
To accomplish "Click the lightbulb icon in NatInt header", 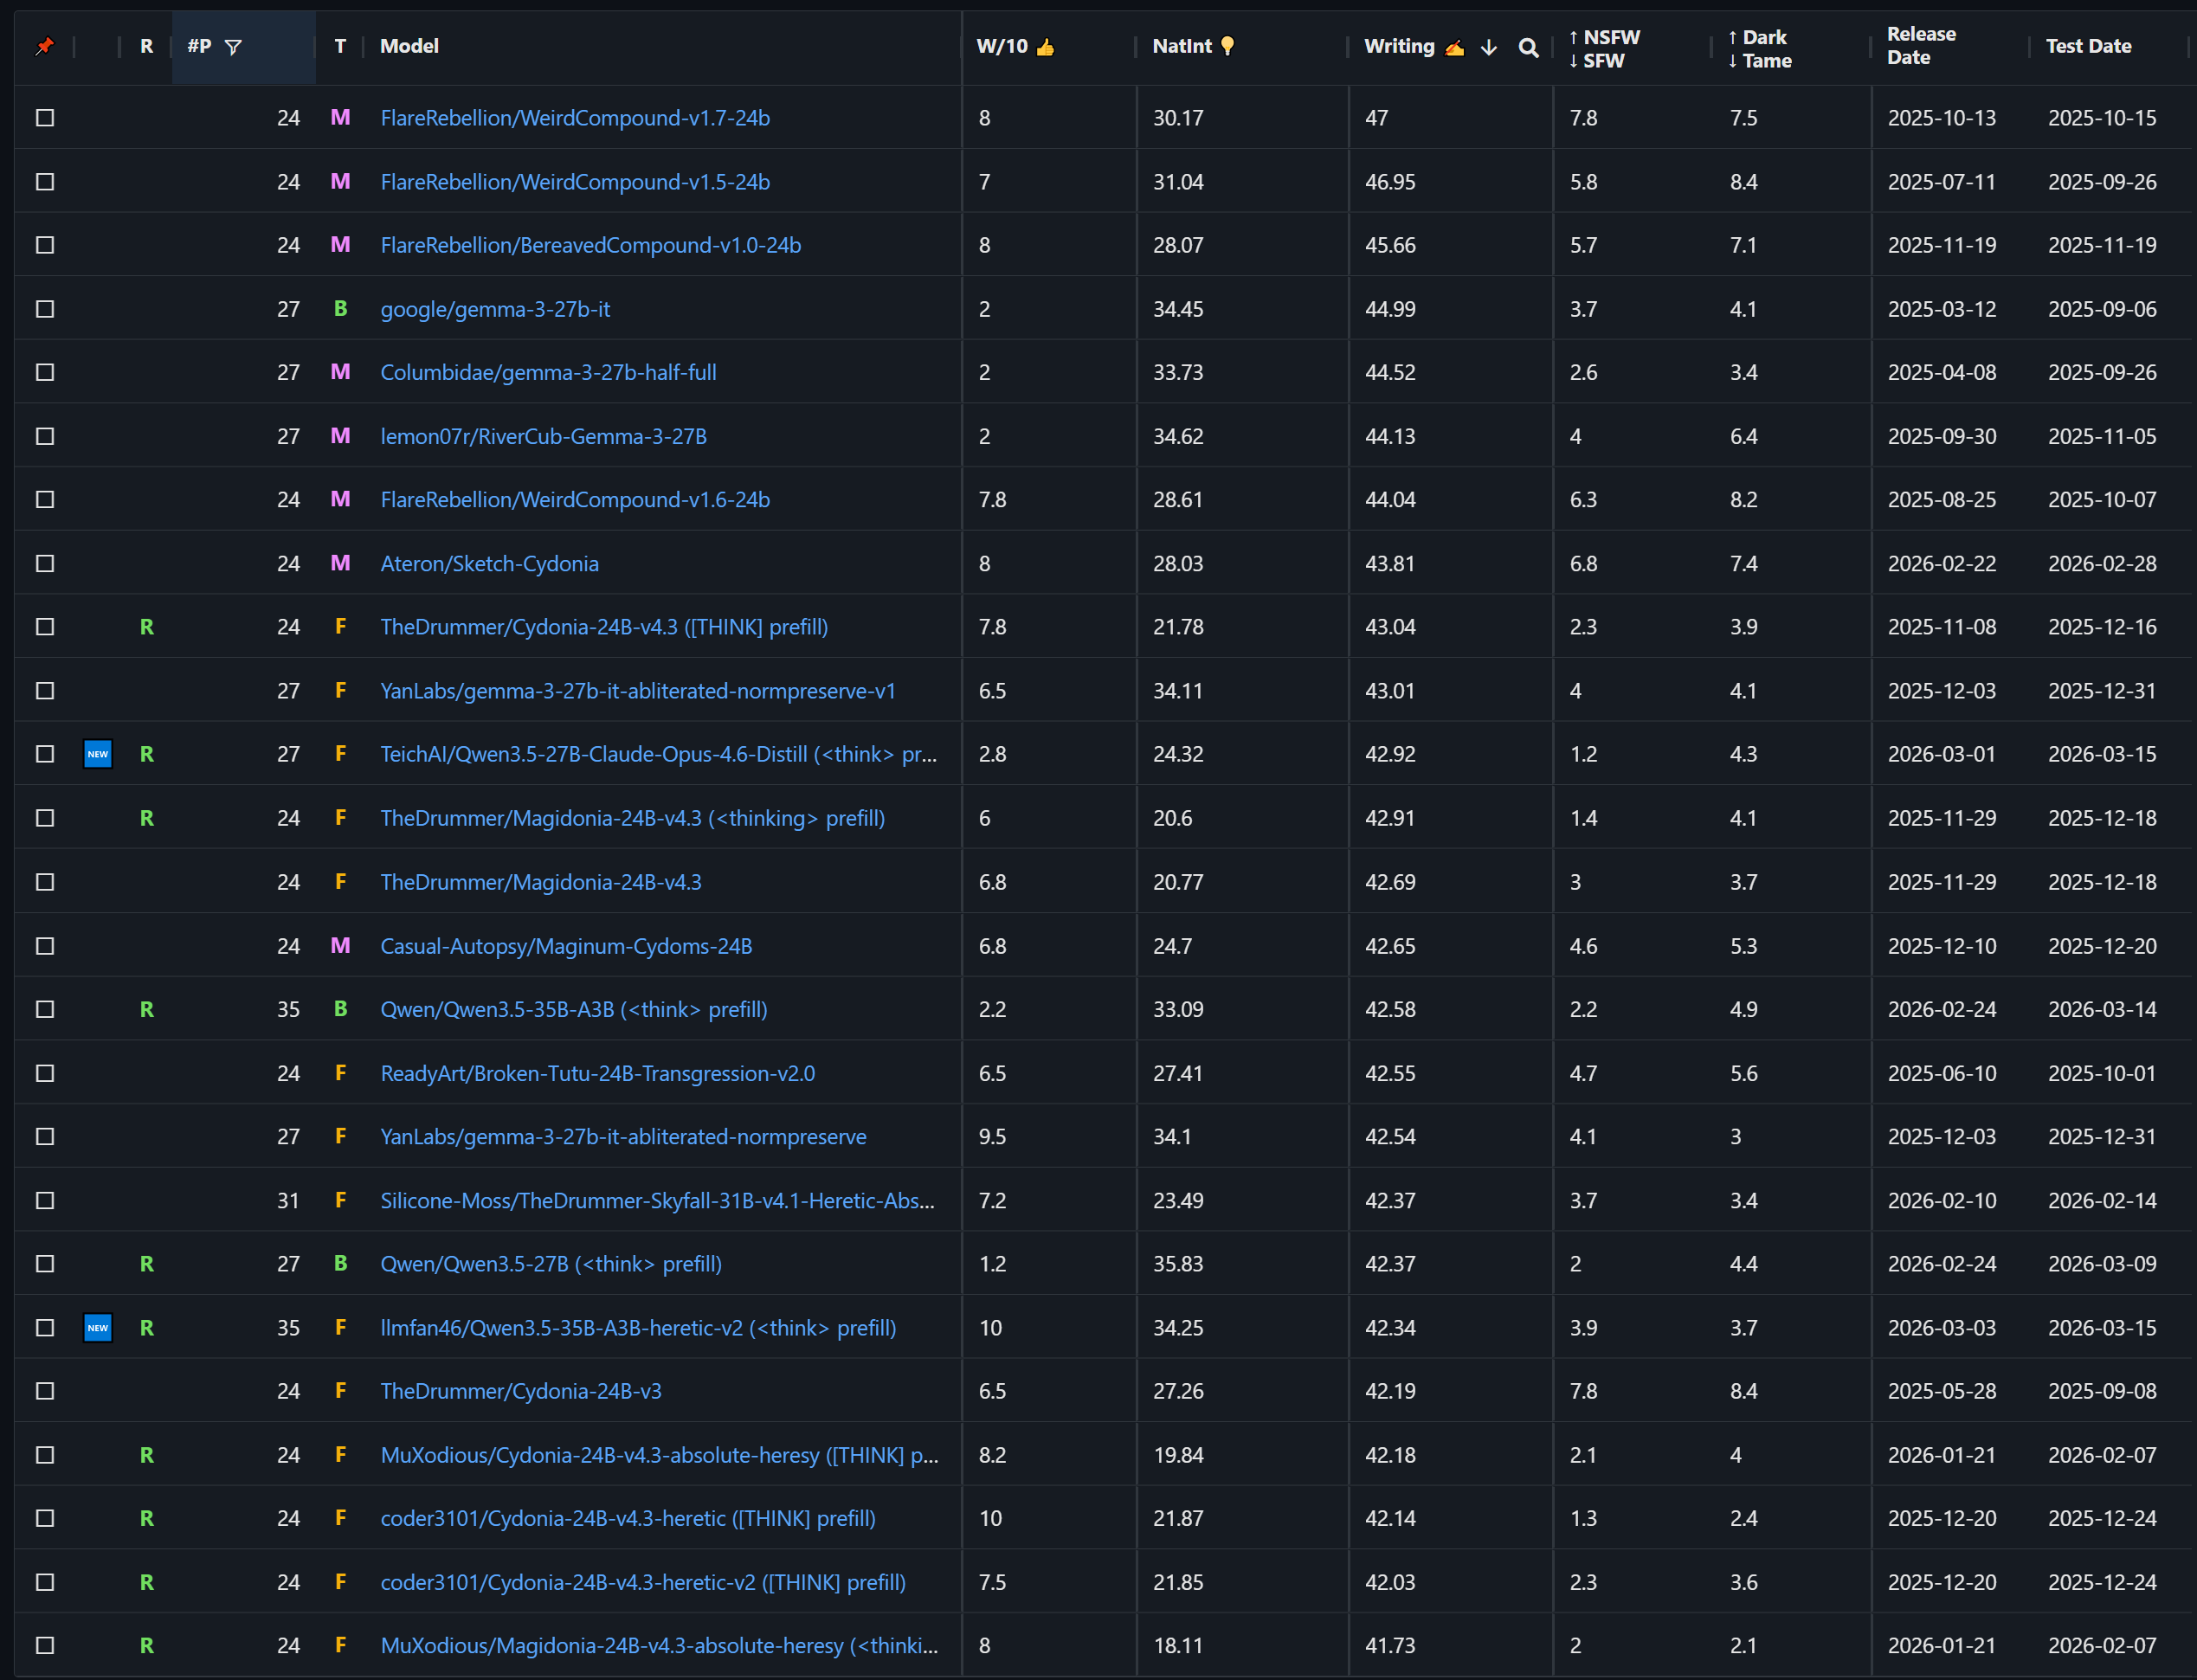I will [x=1227, y=46].
